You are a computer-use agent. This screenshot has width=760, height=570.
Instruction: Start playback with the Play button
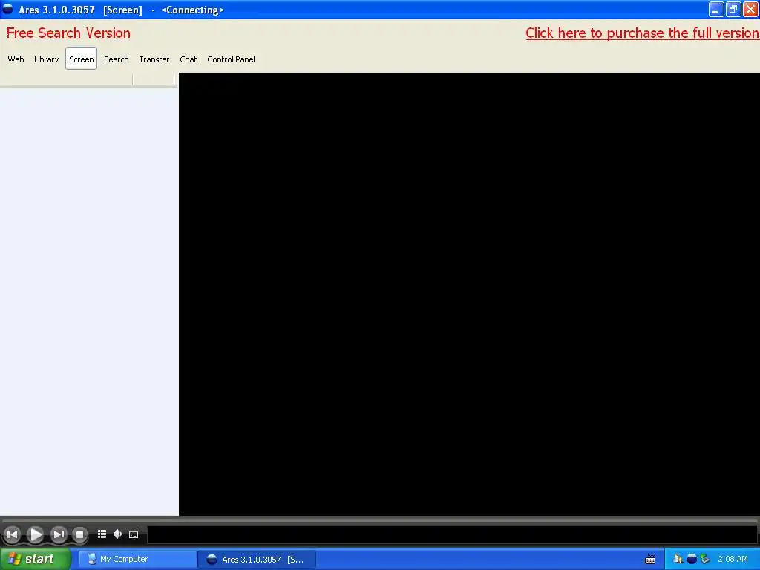click(36, 534)
